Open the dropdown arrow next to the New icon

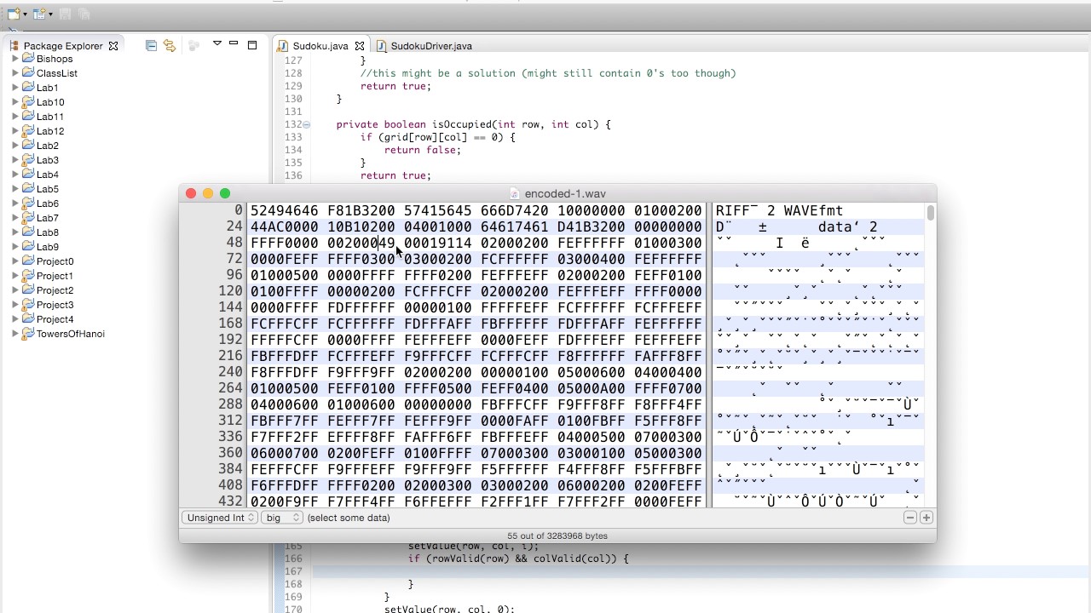coord(25,14)
